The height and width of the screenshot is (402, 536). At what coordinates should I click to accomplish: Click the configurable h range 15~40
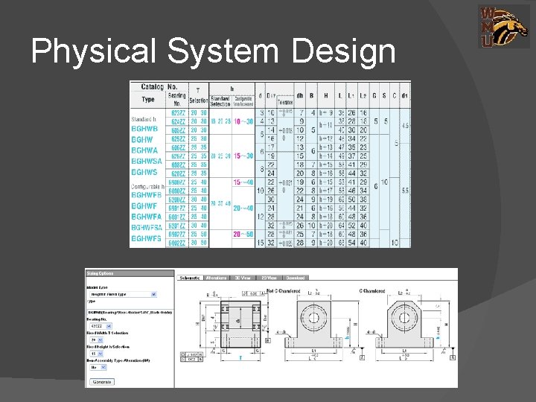[x=243, y=182]
